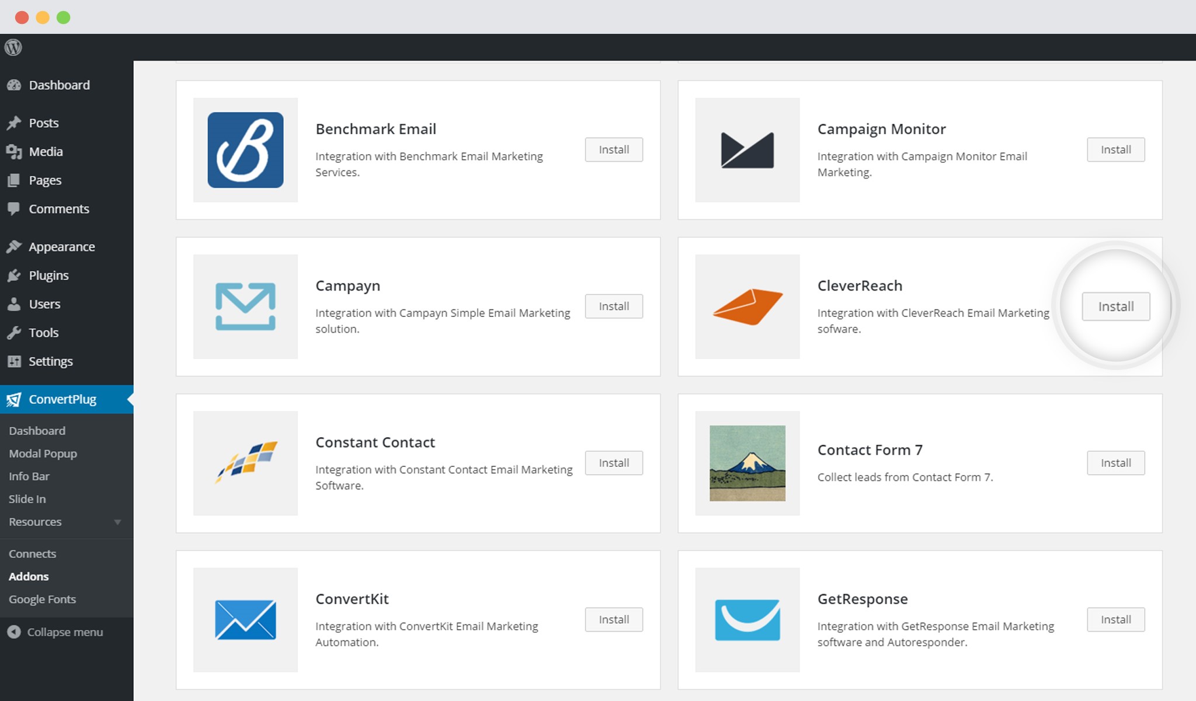
Task: Install the Benchmark Email integration
Action: click(614, 149)
